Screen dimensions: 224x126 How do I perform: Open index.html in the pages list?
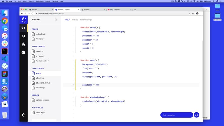(41, 34)
